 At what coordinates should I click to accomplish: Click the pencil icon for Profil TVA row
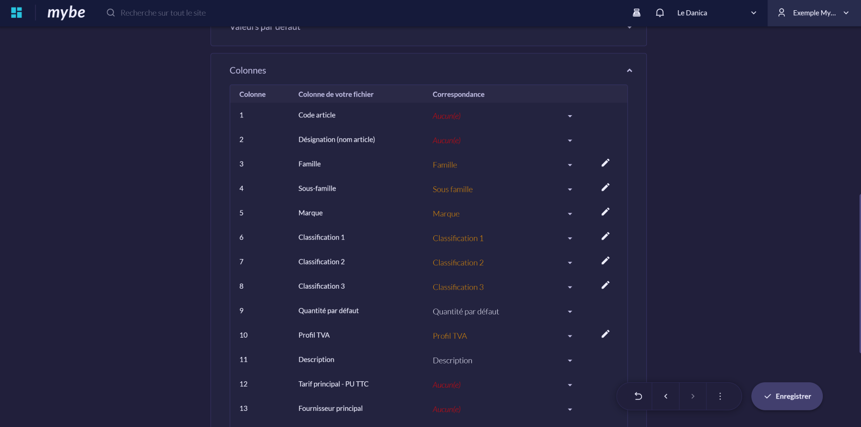605,334
